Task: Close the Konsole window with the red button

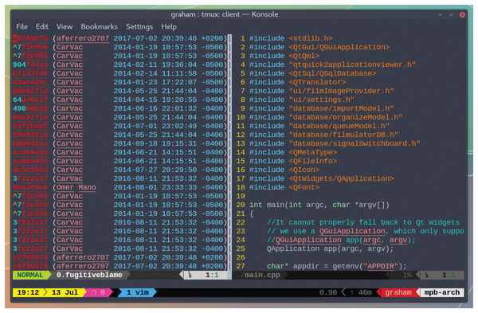Action: pyautogui.click(x=462, y=14)
